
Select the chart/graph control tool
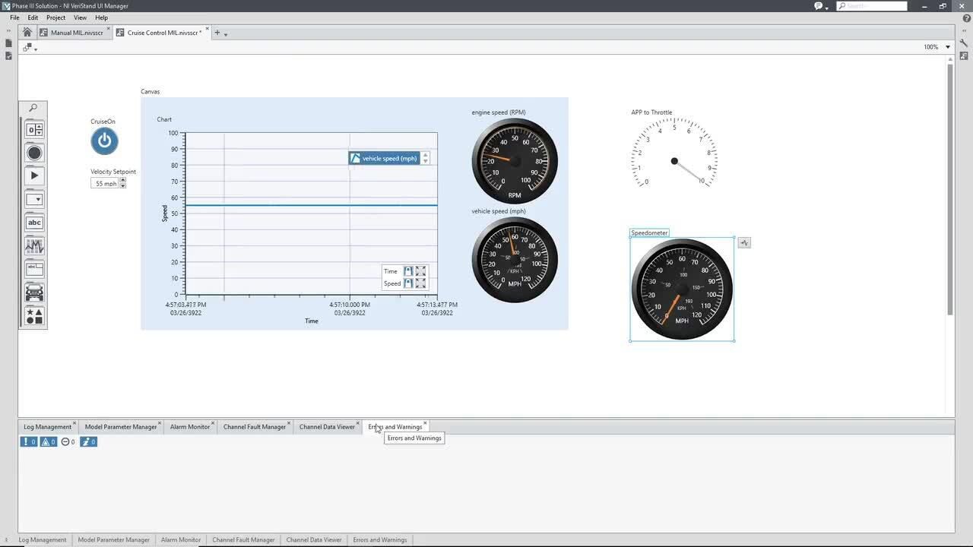point(34,245)
